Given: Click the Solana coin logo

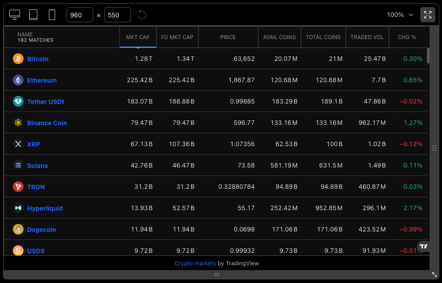Looking at the screenshot, I should tap(18, 165).
